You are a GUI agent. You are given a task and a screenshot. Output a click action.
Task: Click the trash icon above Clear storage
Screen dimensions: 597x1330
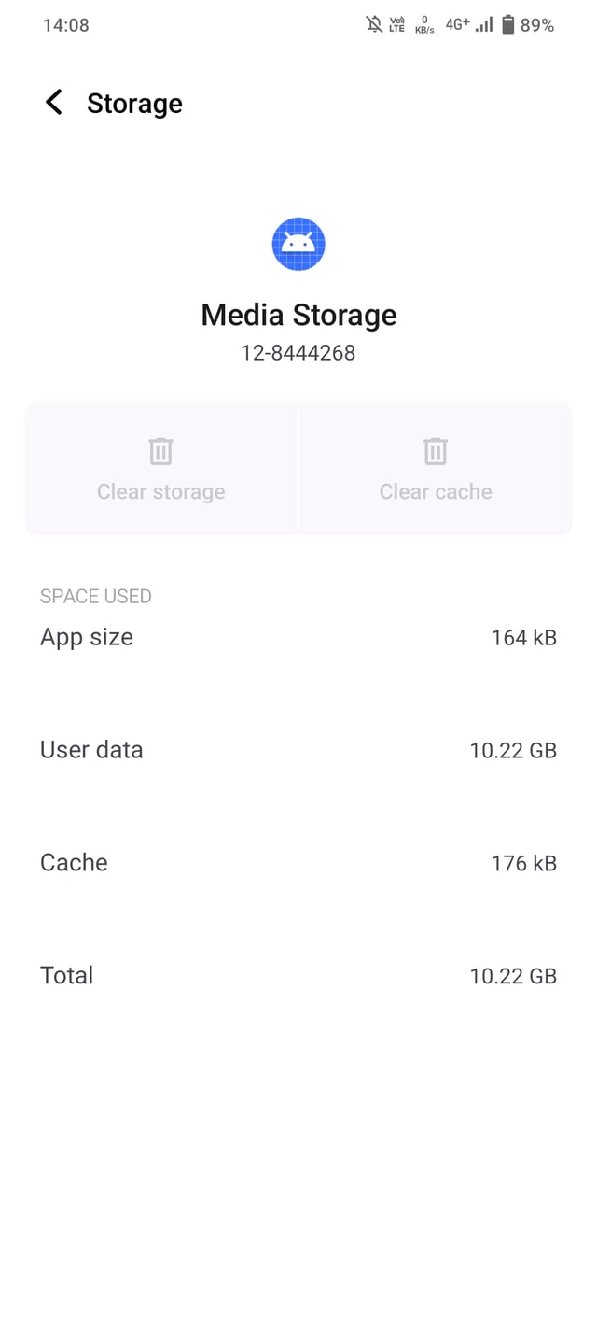(160, 450)
